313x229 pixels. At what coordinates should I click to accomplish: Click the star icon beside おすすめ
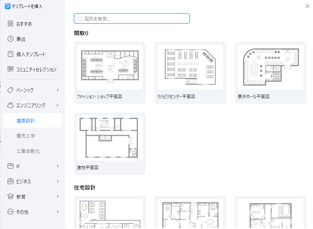(11, 24)
